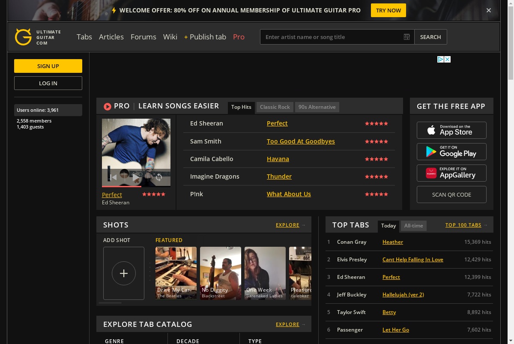This screenshot has width=514, height=344.
Task: Toggle loop in the song player
Action: tap(159, 177)
